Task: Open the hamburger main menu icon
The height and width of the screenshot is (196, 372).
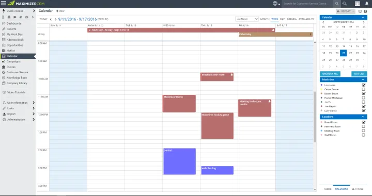Action: click(4, 3)
